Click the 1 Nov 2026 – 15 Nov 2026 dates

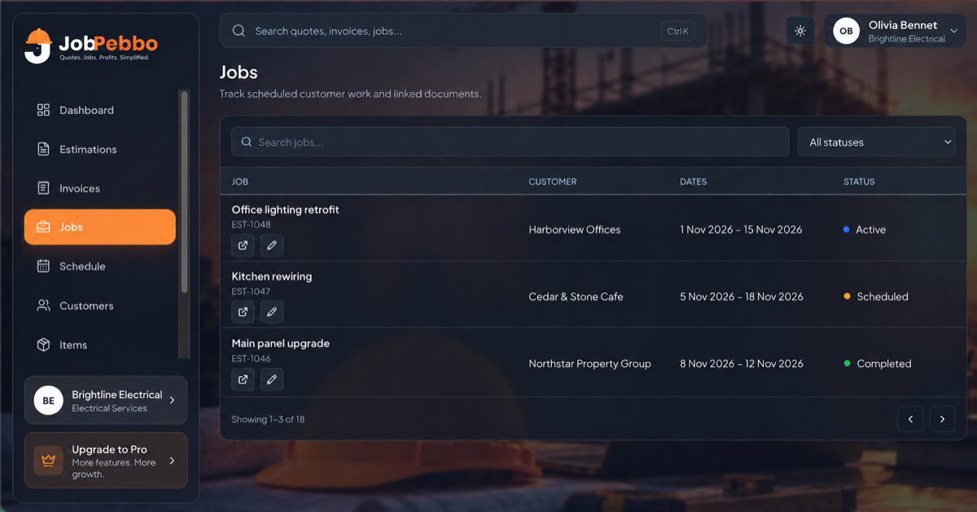click(741, 230)
